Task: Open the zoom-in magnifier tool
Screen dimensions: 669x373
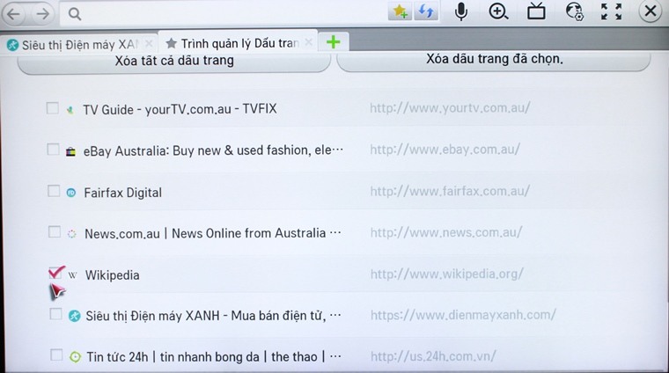Action: coord(498,12)
